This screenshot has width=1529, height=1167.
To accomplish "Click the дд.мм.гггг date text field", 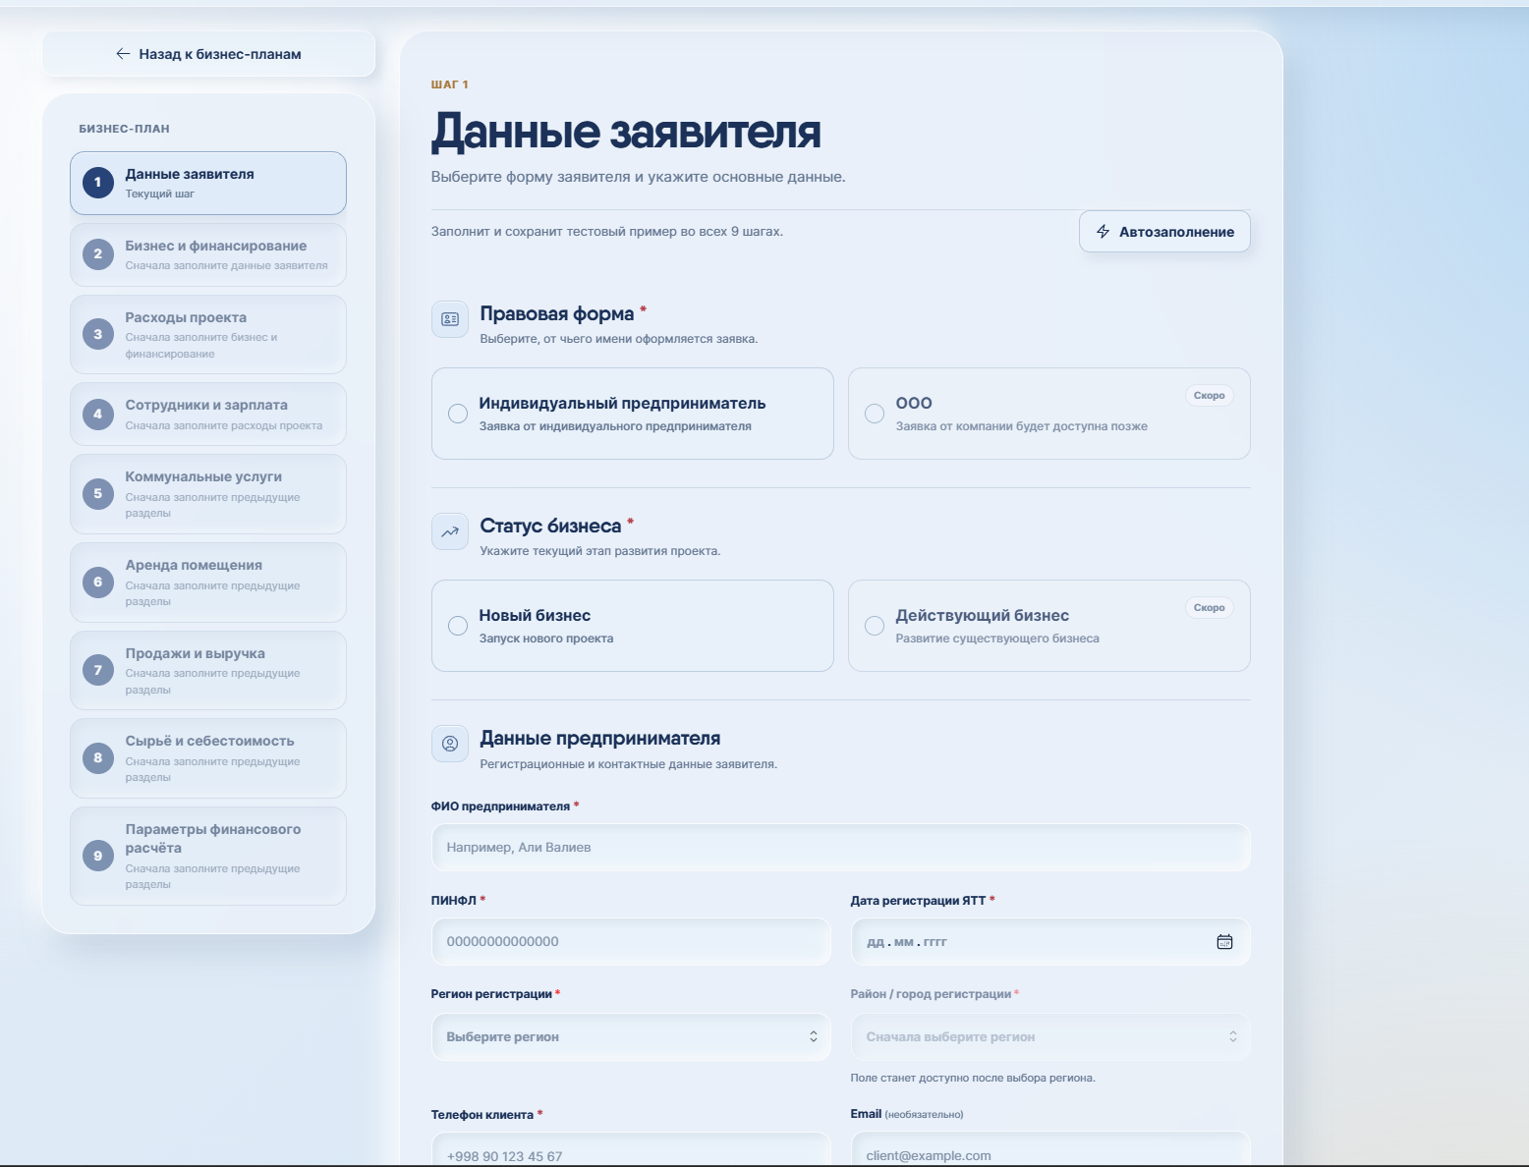I will [x=906, y=942].
